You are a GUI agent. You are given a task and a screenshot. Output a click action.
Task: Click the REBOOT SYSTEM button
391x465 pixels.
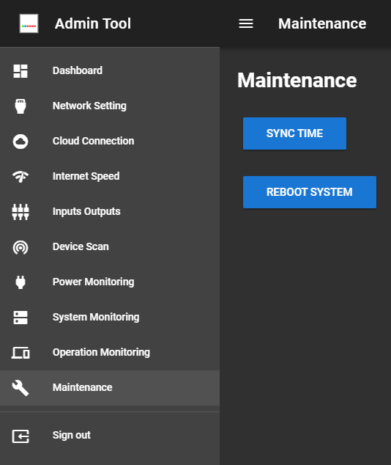[x=310, y=192]
